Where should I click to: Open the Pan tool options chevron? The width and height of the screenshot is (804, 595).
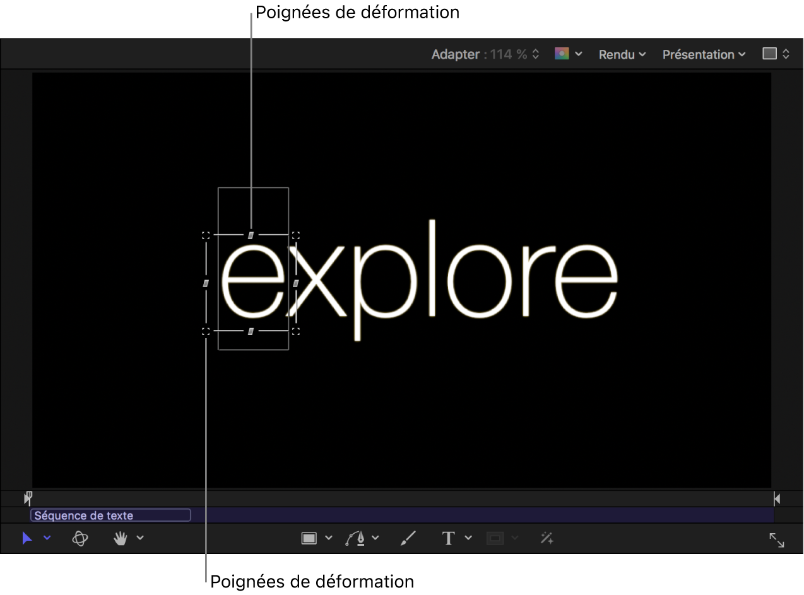pyautogui.click(x=140, y=538)
